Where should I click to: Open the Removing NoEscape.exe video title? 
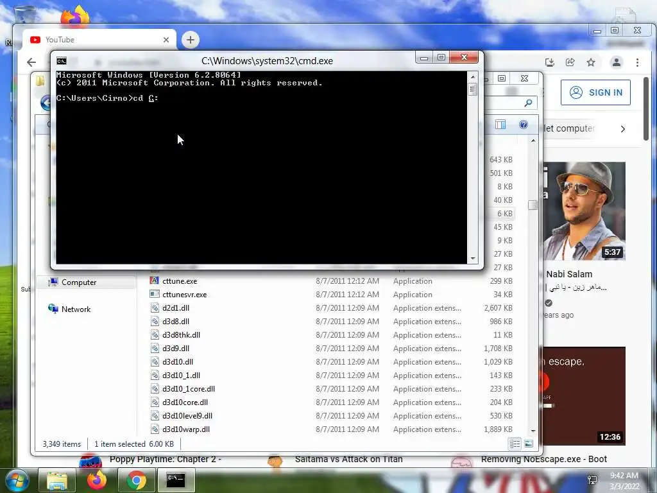click(x=544, y=459)
